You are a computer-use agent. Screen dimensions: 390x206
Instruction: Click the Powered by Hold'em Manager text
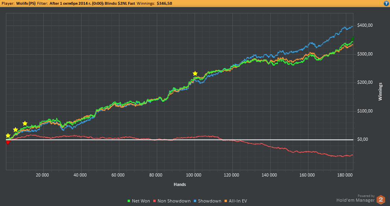point(356,199)
